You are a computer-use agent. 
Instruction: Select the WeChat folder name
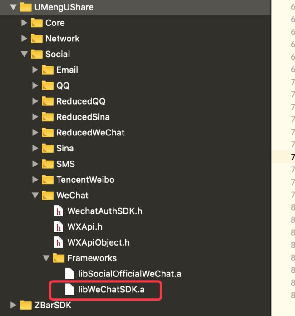pos(72,195)
